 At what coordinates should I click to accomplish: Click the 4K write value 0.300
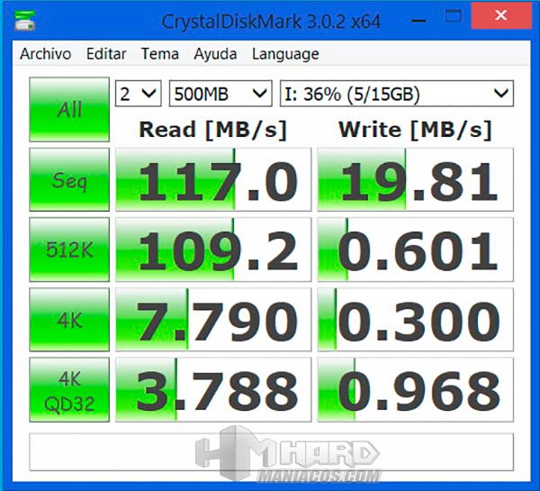pyautogui.click(x=415, y=320)
